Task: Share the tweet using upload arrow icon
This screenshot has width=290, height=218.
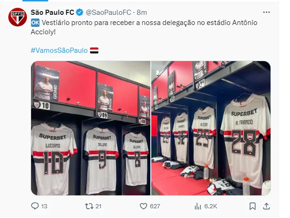Action: click(266, 206)
